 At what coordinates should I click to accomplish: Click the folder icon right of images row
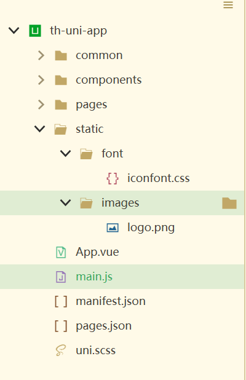[x=229, y=203]
